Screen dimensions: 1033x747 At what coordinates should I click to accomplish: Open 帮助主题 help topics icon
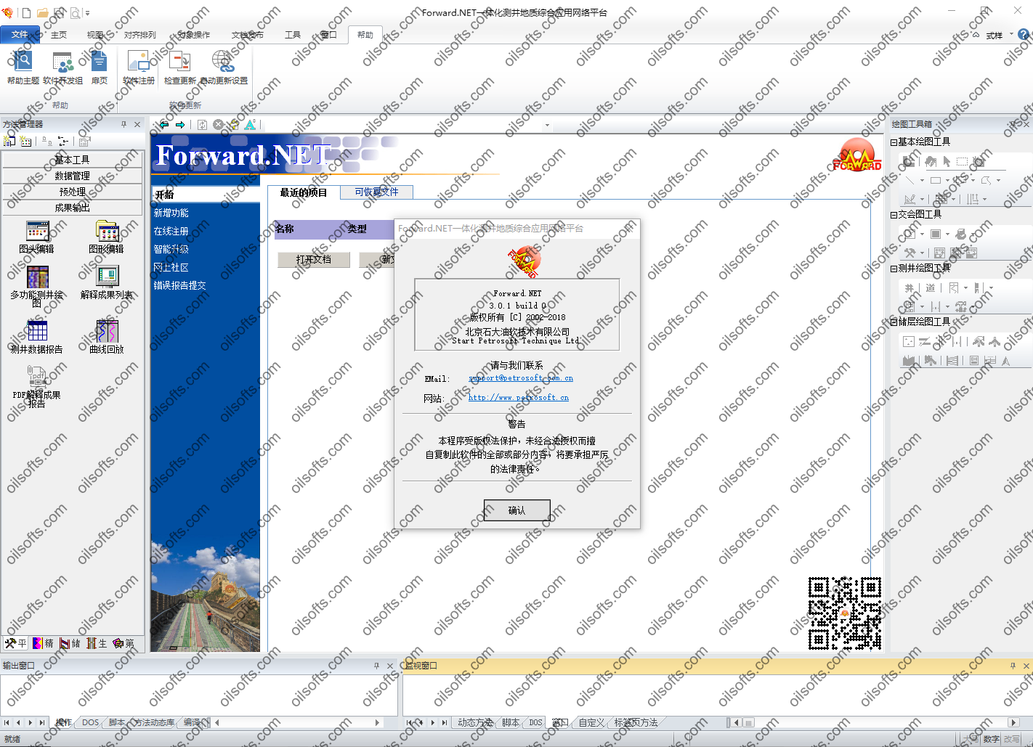tap(23, 68)
